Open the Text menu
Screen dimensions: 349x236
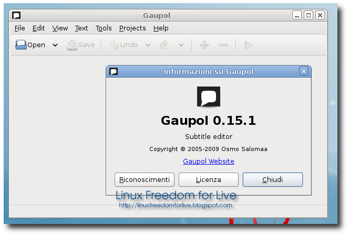coord(81,28)
